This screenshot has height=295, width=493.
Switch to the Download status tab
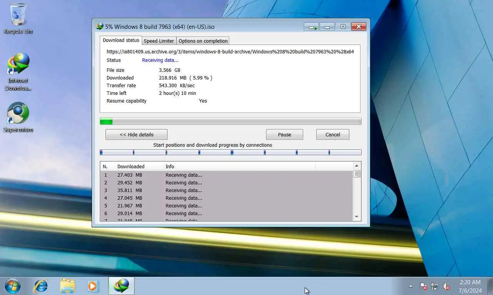121,40
